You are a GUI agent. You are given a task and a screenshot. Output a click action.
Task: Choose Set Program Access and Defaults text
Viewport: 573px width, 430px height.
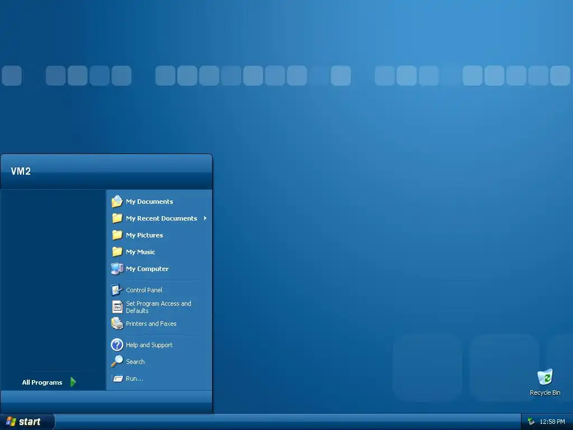click(158, 307)
